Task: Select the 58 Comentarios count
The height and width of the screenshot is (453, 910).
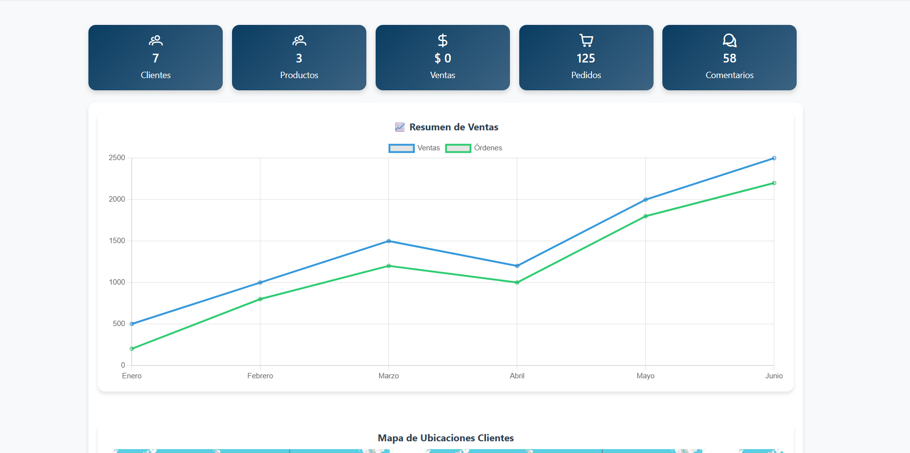Action: click(729, 59)
